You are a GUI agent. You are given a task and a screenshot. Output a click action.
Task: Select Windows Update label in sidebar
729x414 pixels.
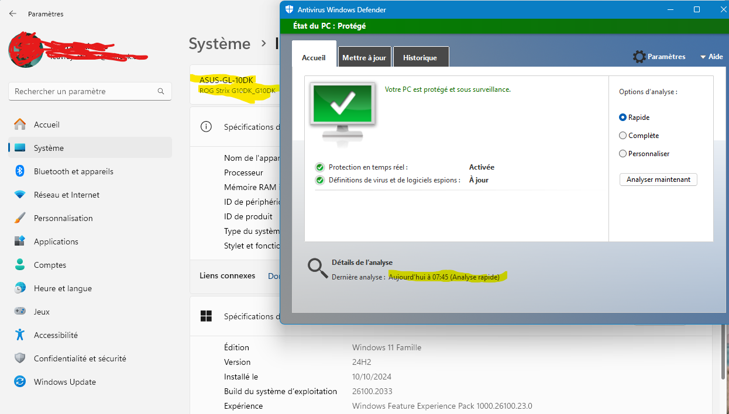click(x=65, y=382)
